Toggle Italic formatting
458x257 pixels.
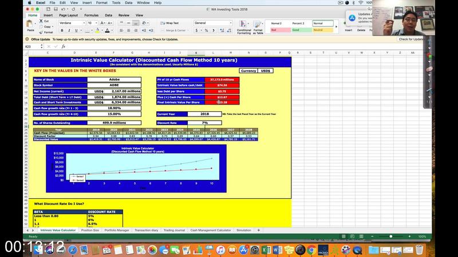(69, 30)
